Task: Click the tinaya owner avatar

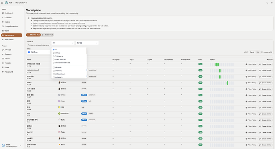Action: 59,95
